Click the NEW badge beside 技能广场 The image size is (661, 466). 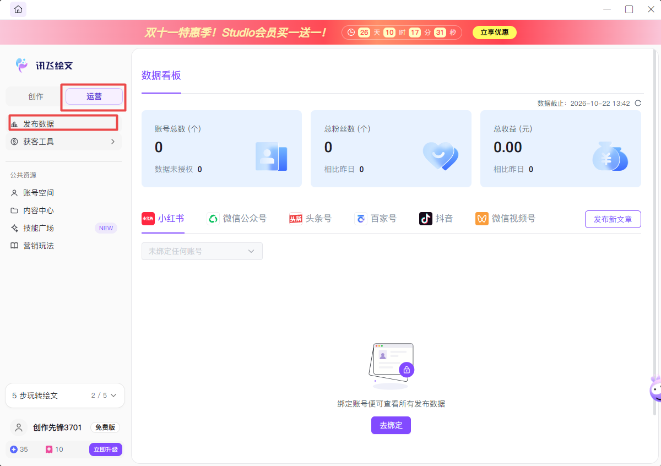106,228
